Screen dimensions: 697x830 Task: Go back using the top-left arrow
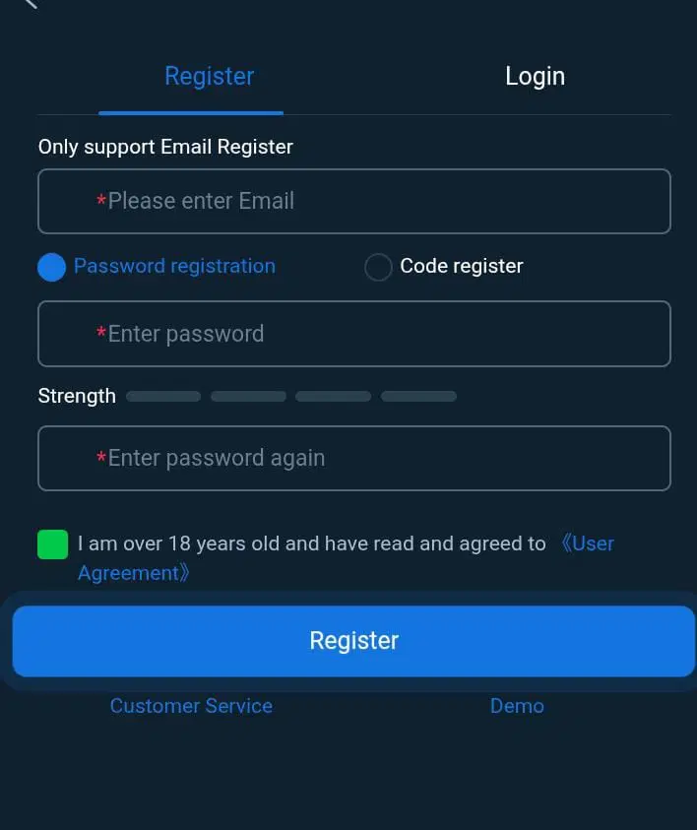coord(31,3)
